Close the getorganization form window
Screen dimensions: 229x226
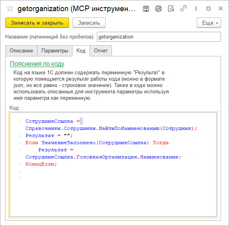point(221,8)
